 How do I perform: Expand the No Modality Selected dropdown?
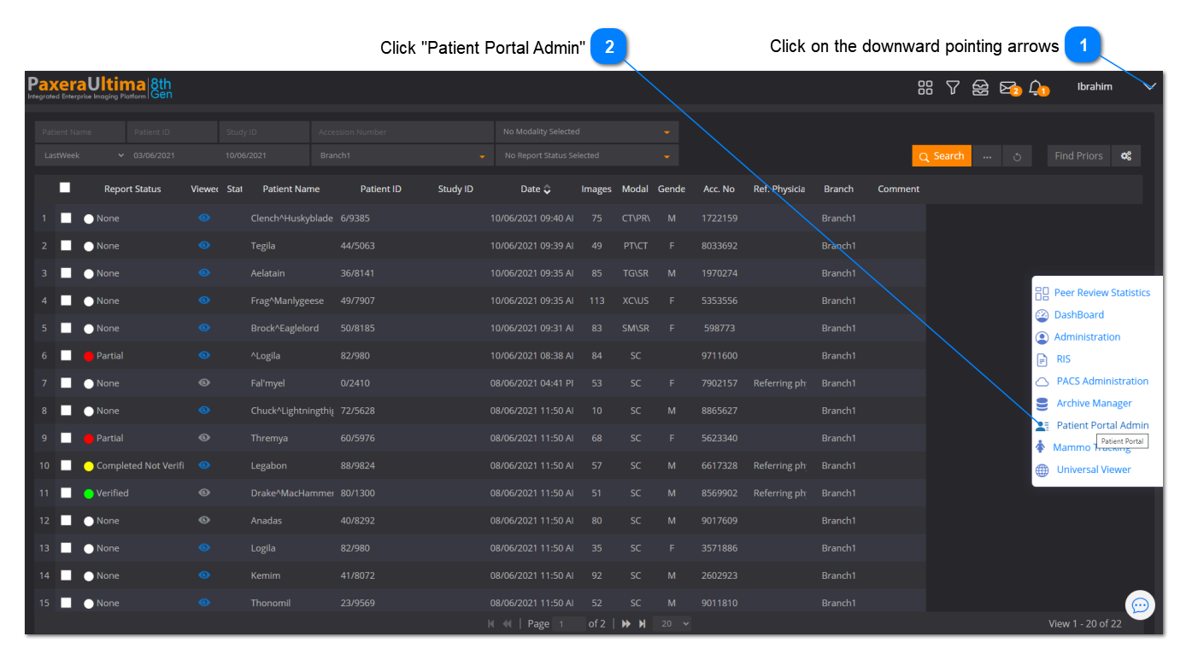pos(586,132)
